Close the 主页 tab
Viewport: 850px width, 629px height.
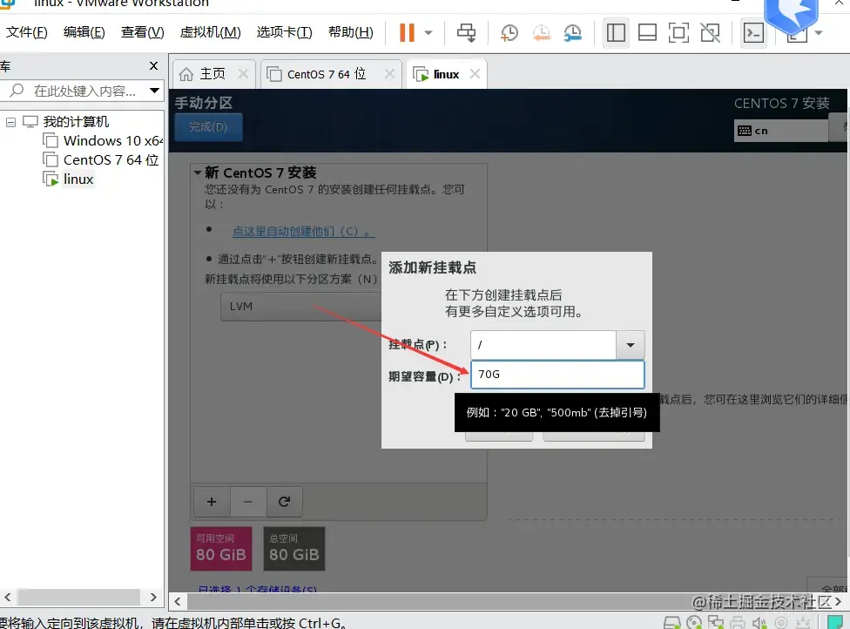point(243,73)
